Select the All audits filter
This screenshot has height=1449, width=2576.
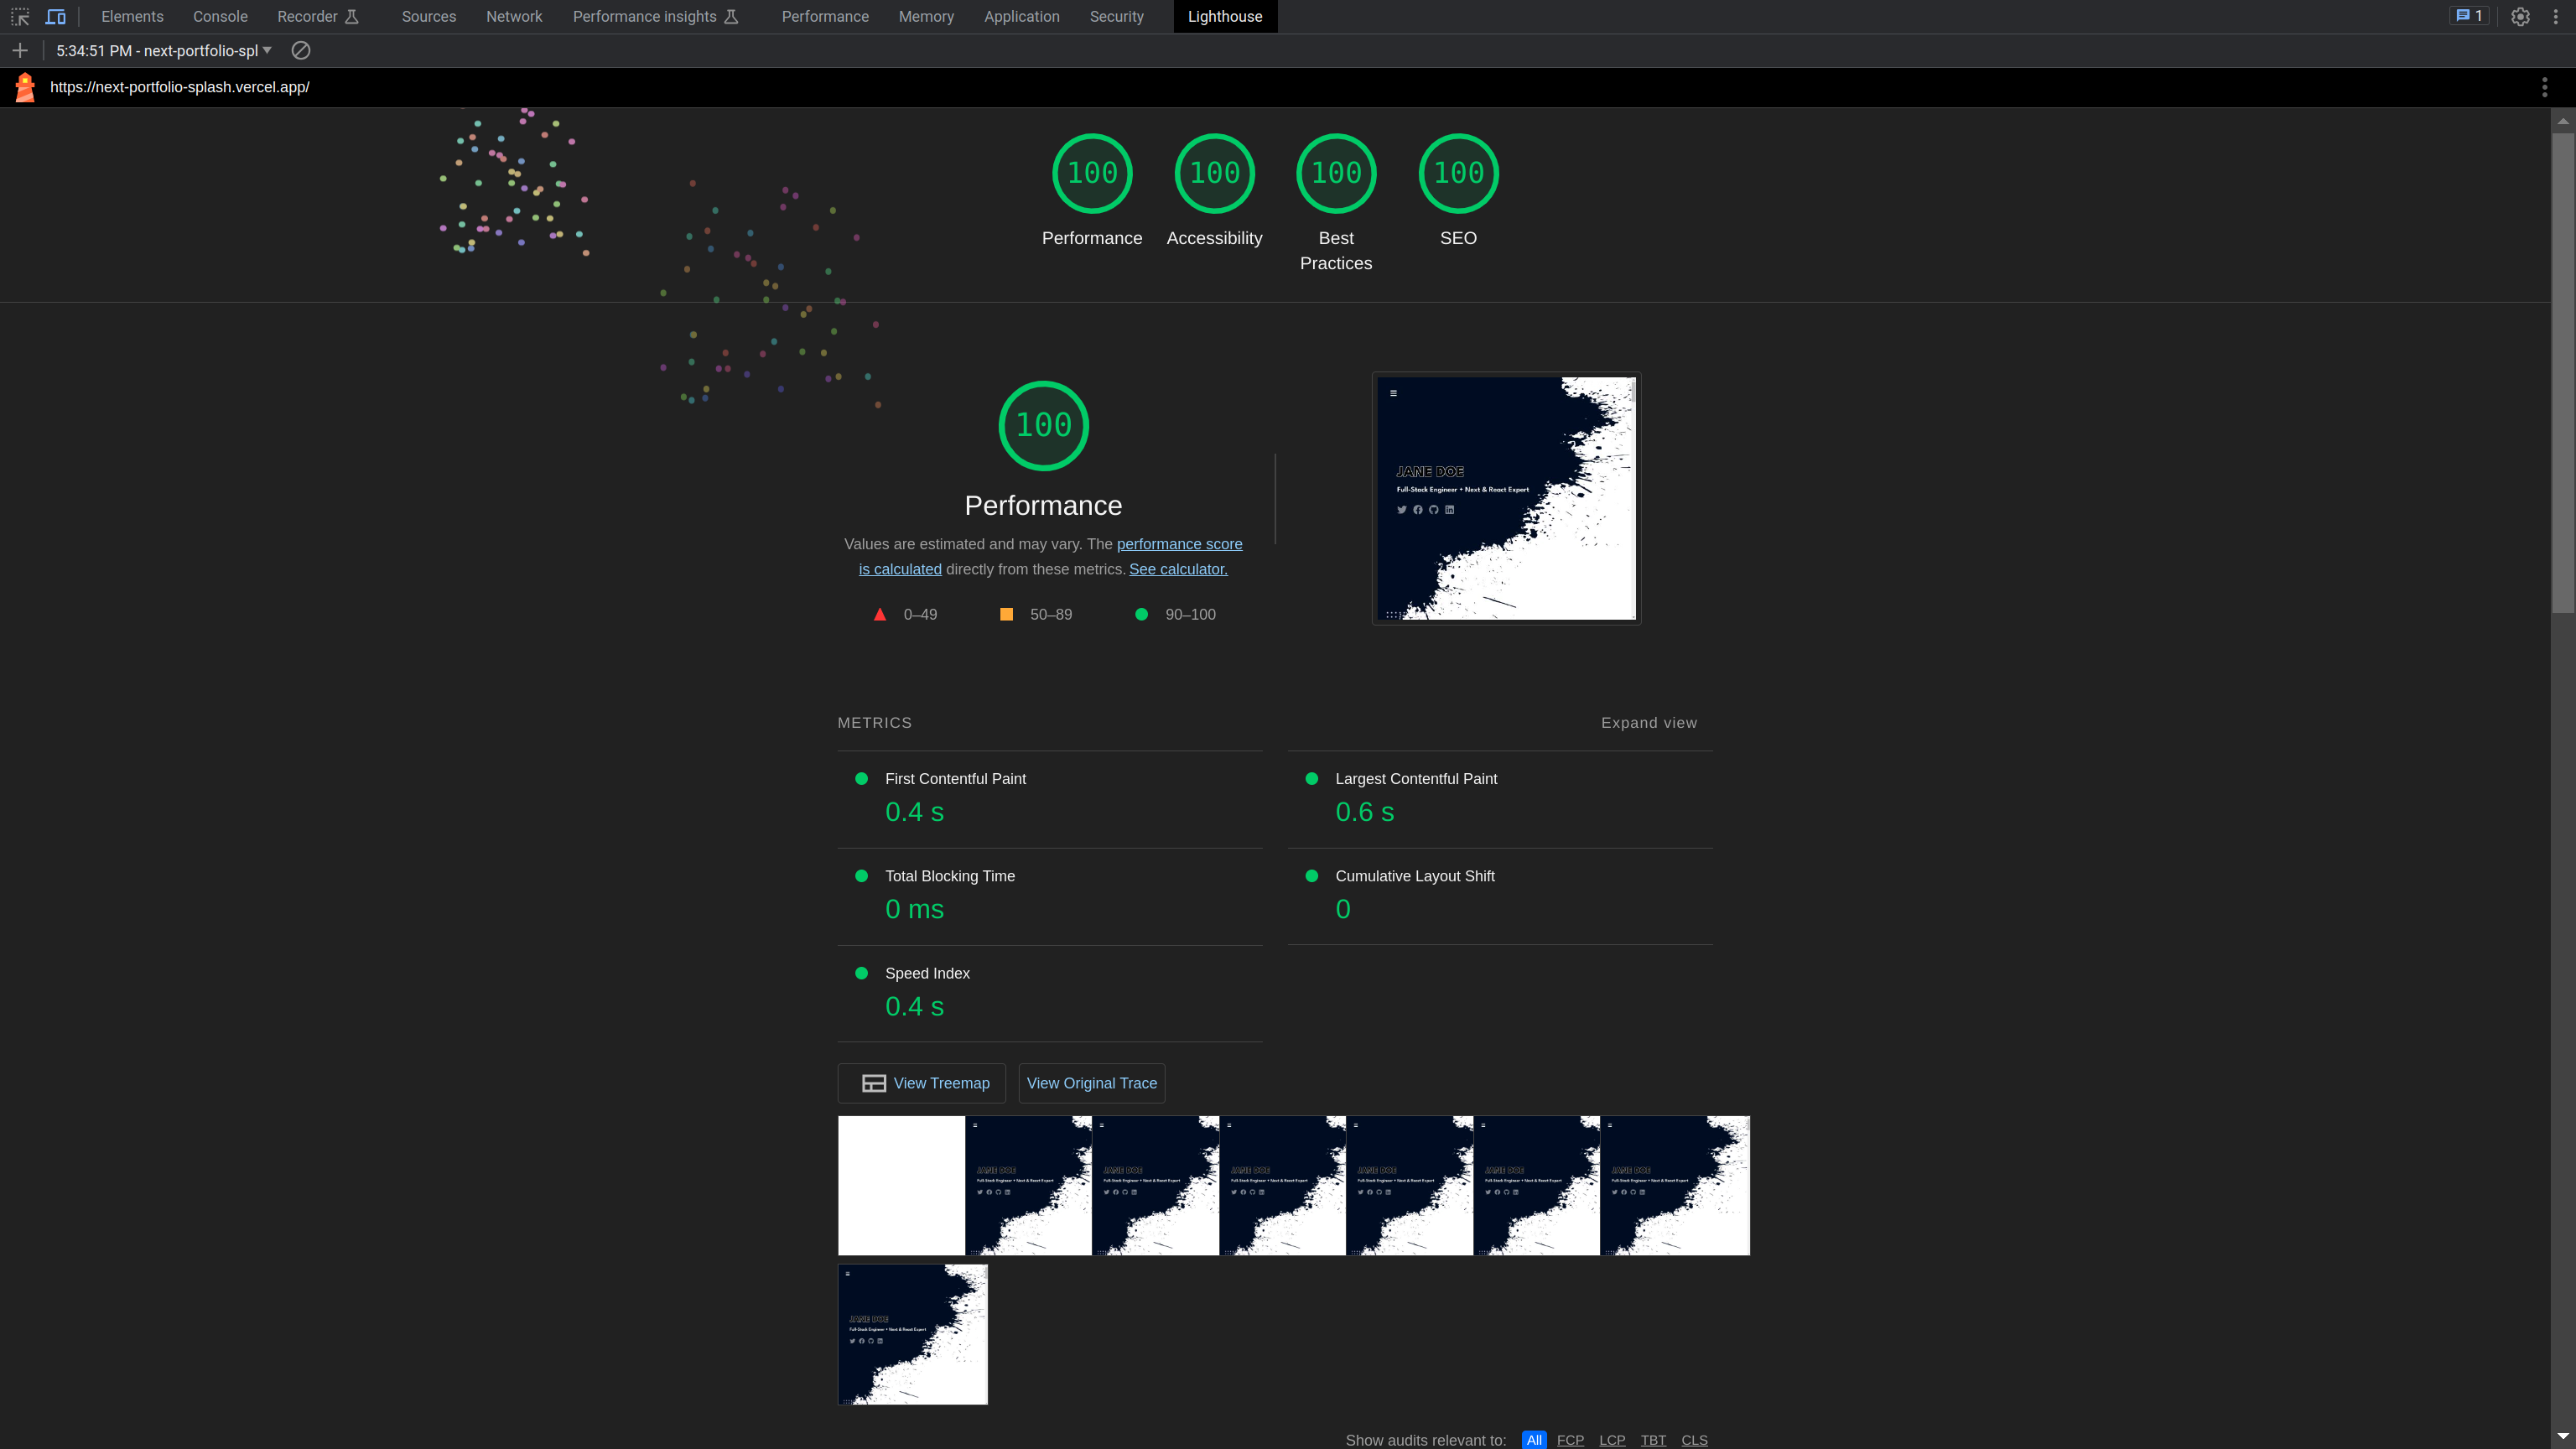coord(1533,1439)
